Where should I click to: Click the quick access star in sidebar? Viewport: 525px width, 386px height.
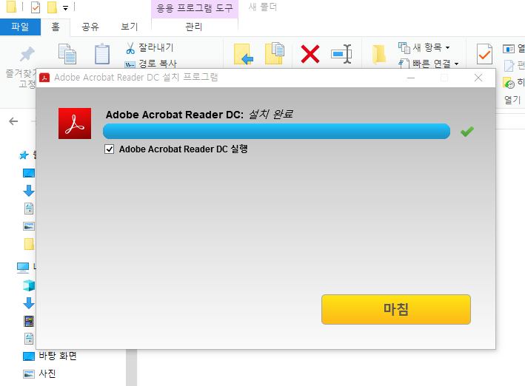tap(24, 155)
